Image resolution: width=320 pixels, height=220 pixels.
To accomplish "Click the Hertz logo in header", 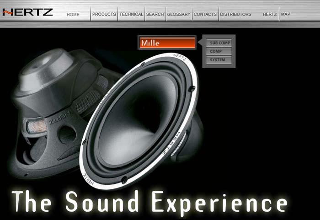I will coord(27,12).
